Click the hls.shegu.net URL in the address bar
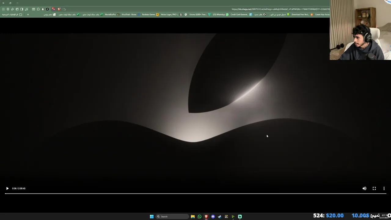Image resolution: width=391 pixels, height=220 pixels. point(280,9)
